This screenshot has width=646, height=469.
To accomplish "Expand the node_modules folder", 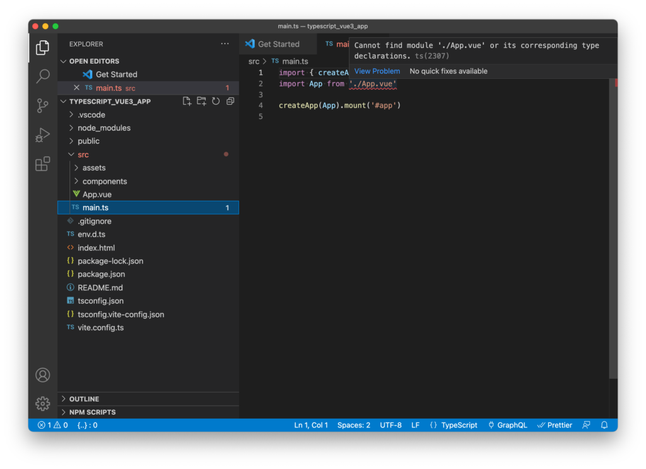I will click(103, 128).
